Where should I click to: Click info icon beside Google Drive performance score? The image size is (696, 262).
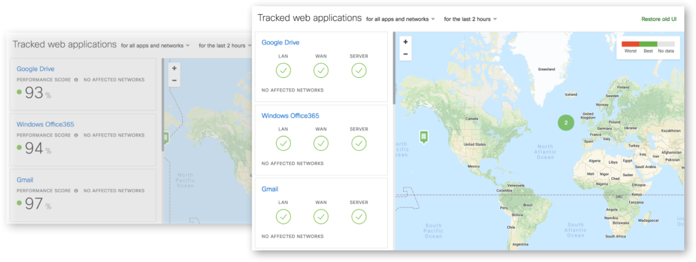coord(76,80)
